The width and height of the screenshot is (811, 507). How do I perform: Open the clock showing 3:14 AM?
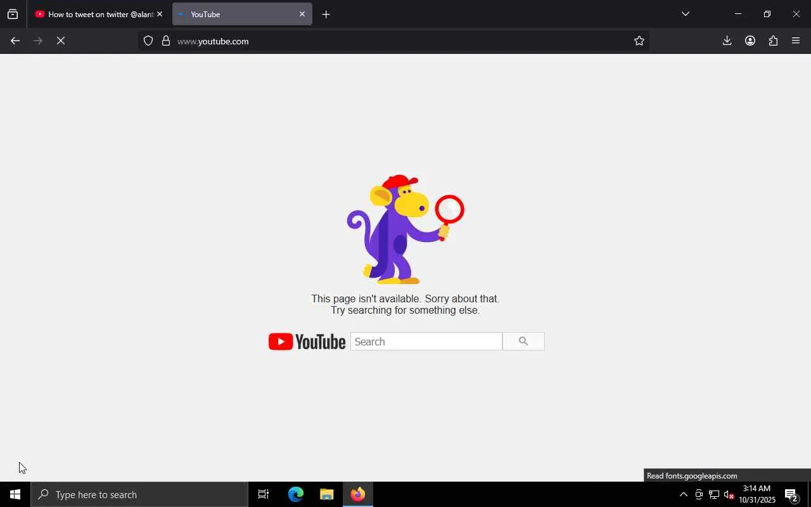pos(757,494)
